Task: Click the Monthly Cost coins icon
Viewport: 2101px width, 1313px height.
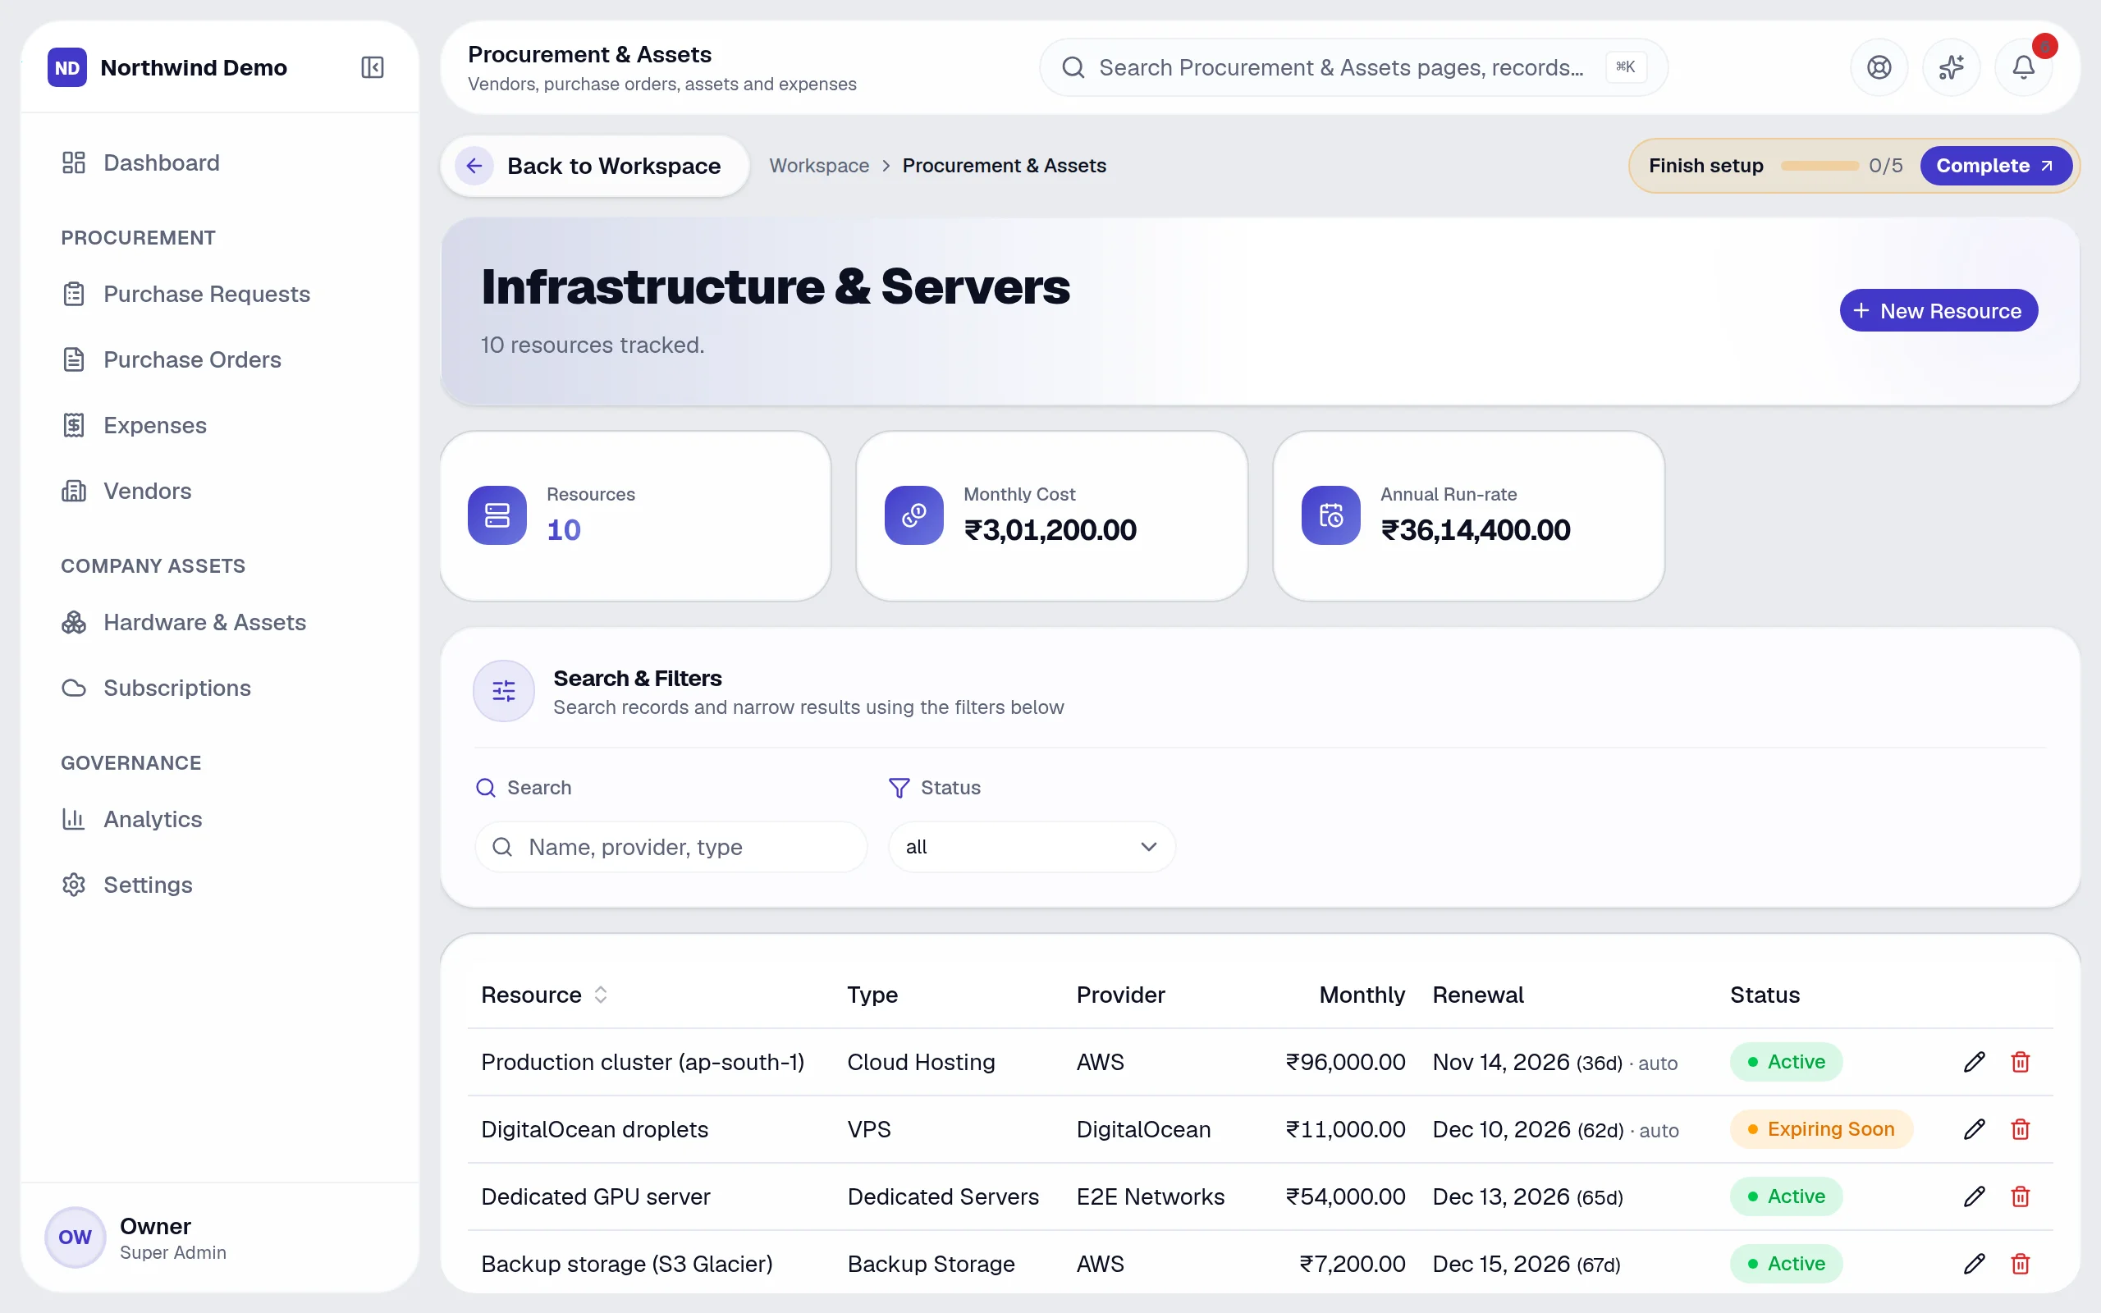Action: click(913, 515)
